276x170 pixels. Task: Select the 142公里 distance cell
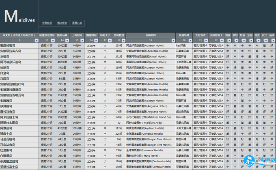[x=62, y=112]
